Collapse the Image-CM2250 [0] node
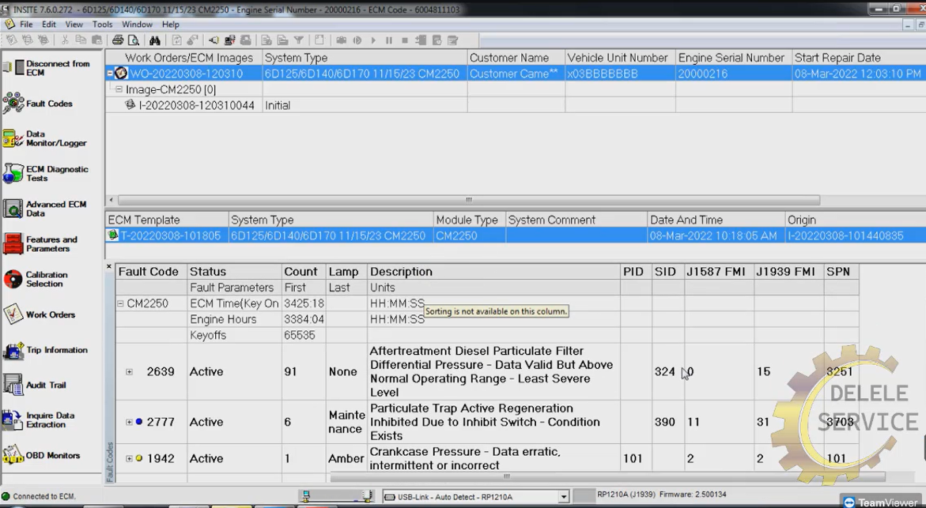 (119, 90)
